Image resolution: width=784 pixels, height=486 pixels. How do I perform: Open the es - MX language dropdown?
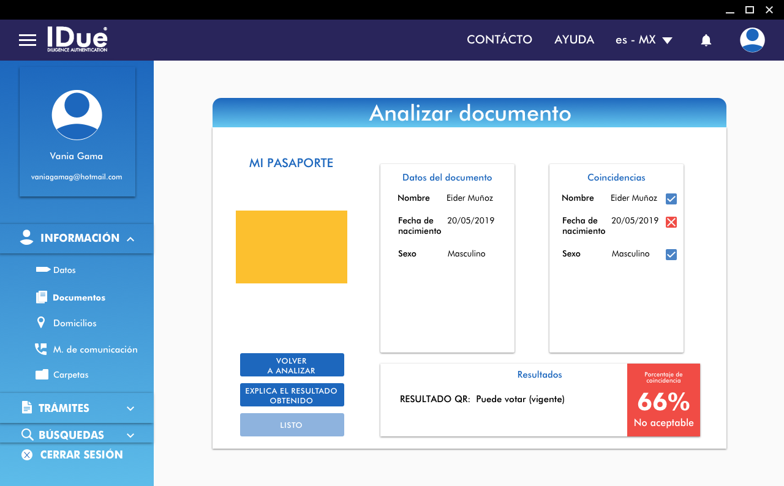pyautogui.click(x=644, y=40)
